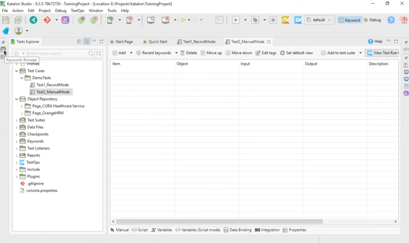
Task: Switch to Keyword perspective
Action: (349, 20)
